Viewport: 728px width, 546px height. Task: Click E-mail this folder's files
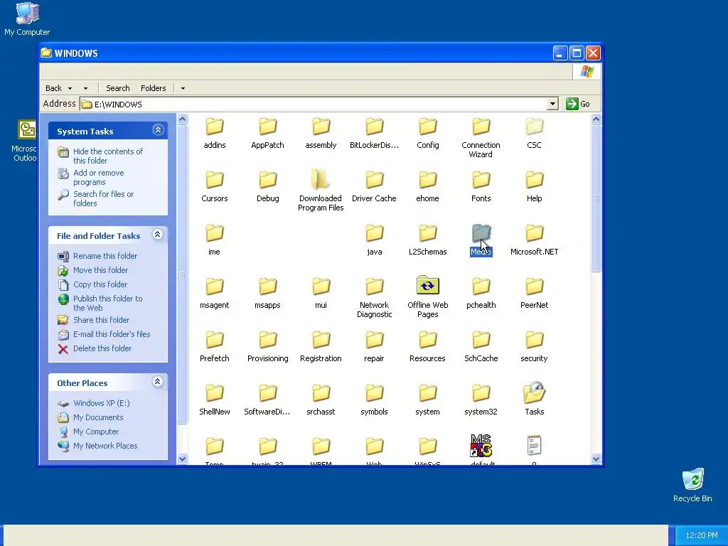[x=112, y=334]
